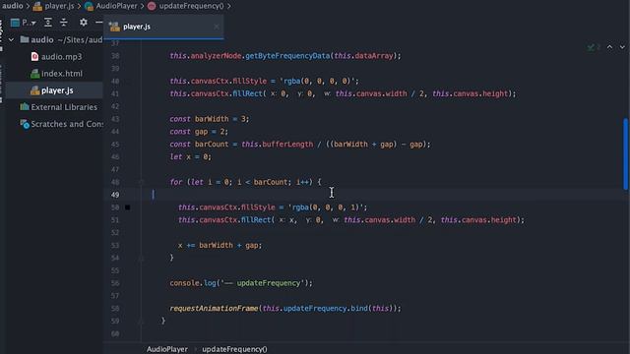Click line number 56 in gutter
Viewport: 630px width, 354px height.
(x=115, y=283)
